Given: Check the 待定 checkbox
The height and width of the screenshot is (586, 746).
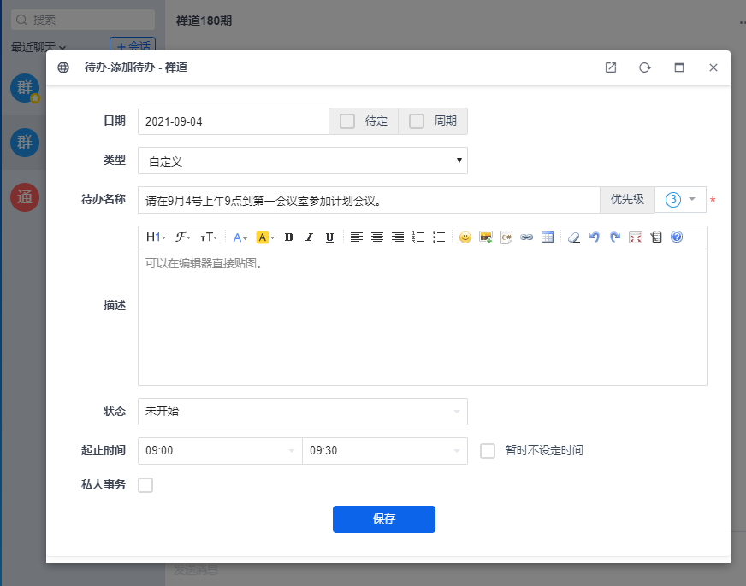Looking at the screenshot, I should tap(347, 121).
